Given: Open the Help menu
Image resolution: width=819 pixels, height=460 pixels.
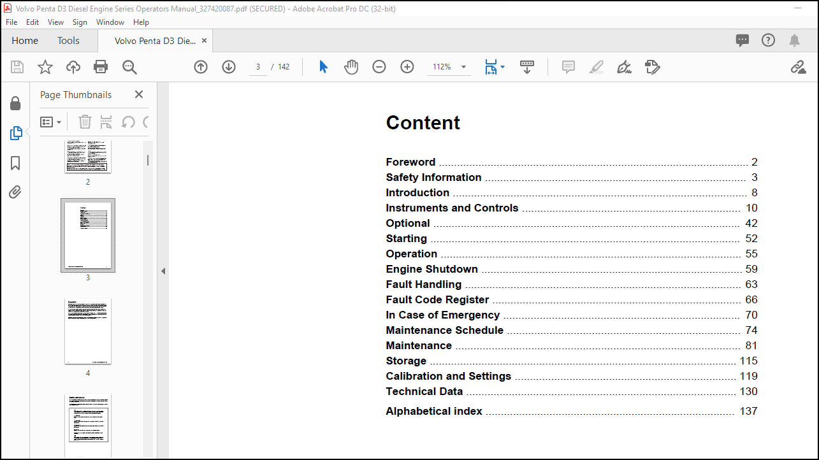Looking at the screenshot, I should tap(141, 22).
